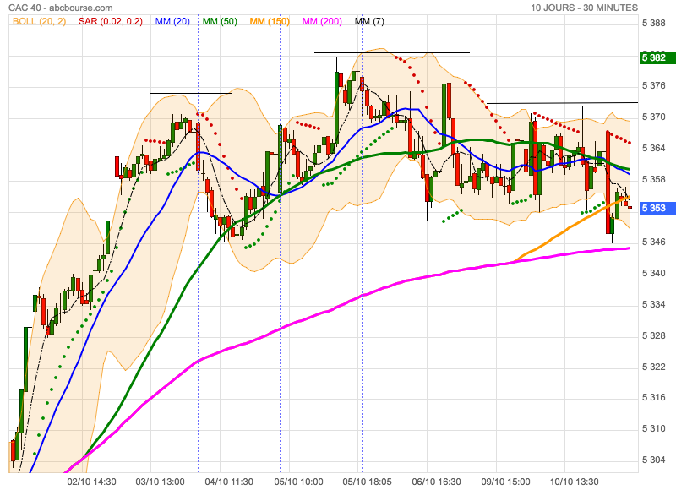Select the magenta MM (200) legend entry
The height and width of the screenshot is (490, 676).
click(x=322, y=21)
